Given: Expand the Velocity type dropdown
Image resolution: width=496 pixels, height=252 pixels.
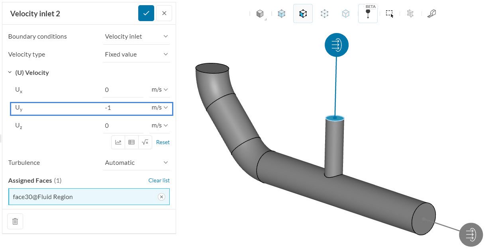Looking at the screenshot, I should (136, 55).
